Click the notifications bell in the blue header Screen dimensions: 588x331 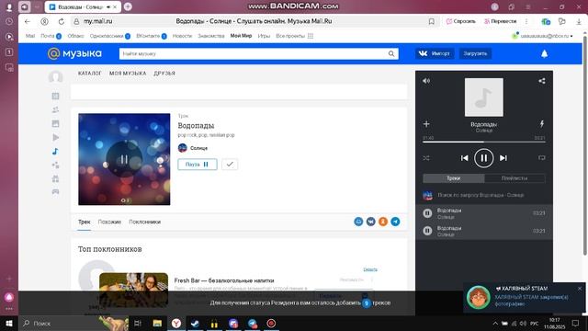(x=545, y=53)
